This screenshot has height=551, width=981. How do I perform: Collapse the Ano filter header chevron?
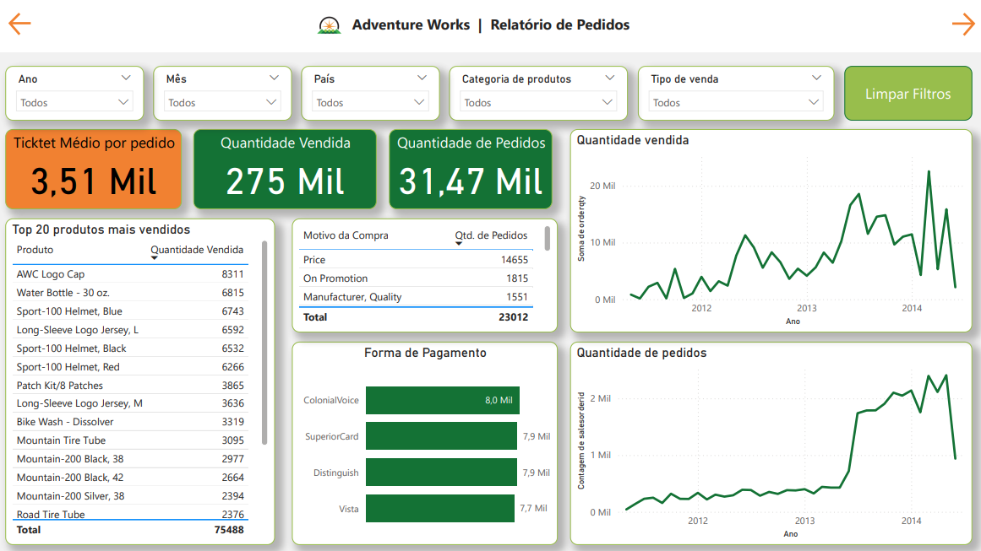pos(126,78)
